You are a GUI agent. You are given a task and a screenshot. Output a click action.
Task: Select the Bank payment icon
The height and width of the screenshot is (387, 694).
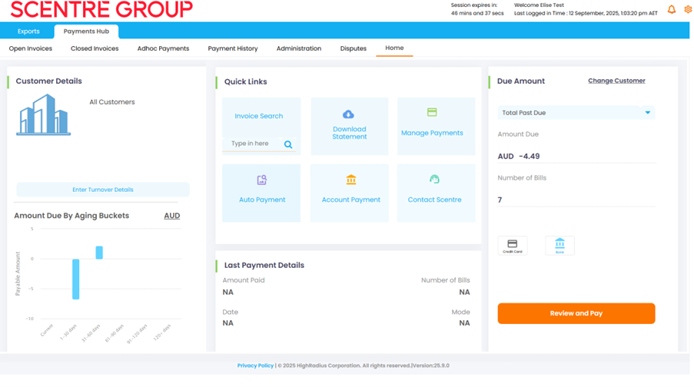pyautogui.click(x=560, y=246)
